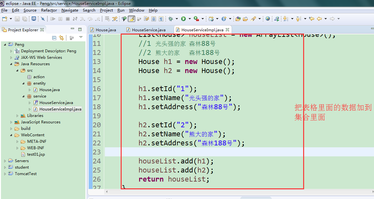Viewport: 374px width, 199px height.
Task: Toggle Block Selection Mode icon
Action: (154, 19)
